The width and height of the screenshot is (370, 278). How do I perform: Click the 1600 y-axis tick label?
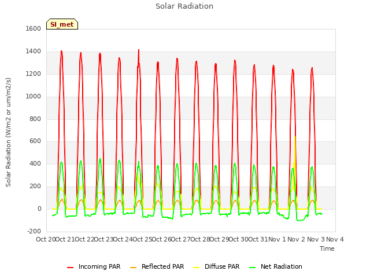(x=34, y=28)
